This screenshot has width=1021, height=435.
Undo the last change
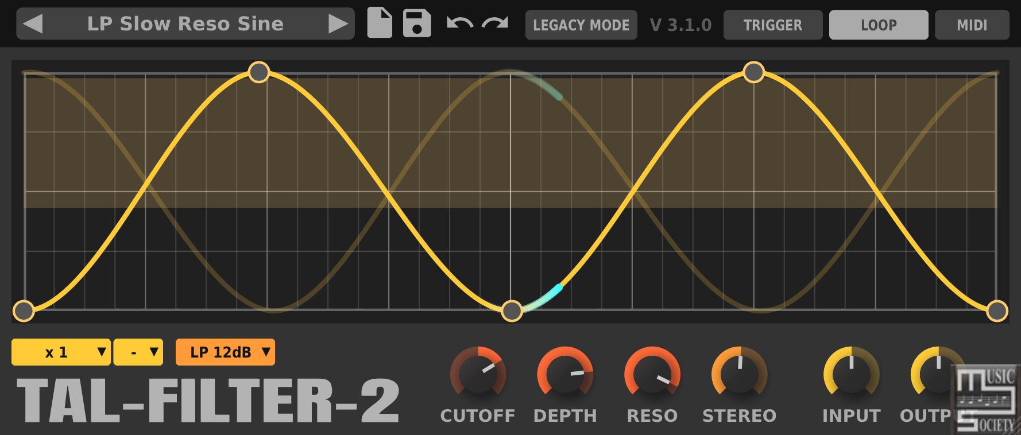coord(459,24)
